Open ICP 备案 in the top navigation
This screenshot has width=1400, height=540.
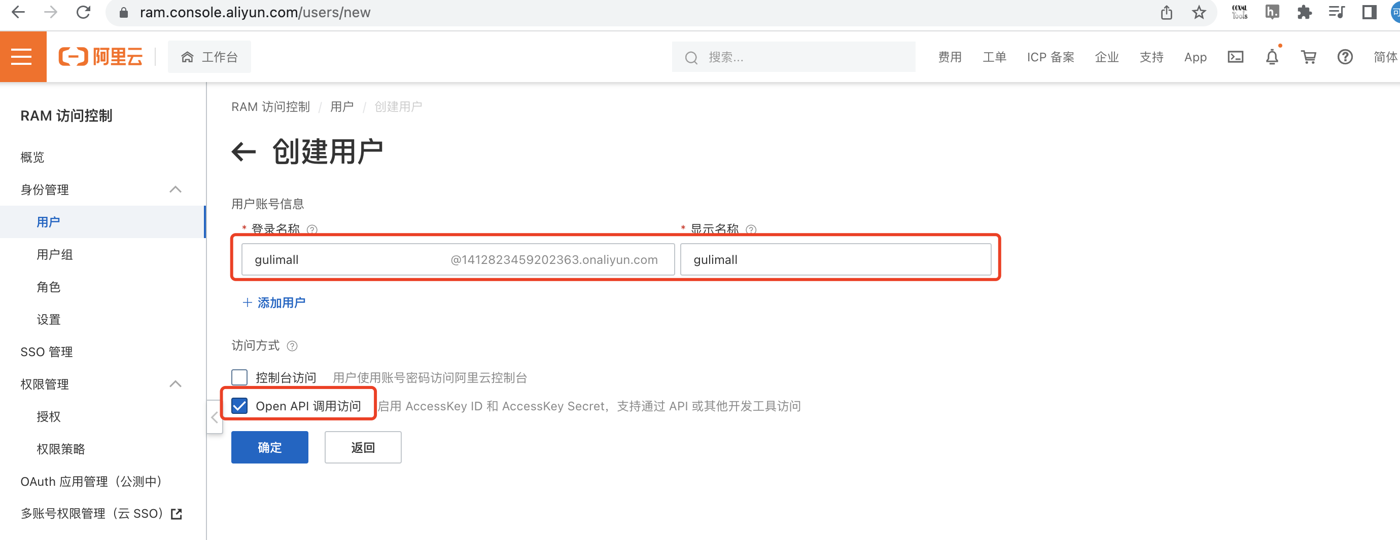[x=1050, y=57]
